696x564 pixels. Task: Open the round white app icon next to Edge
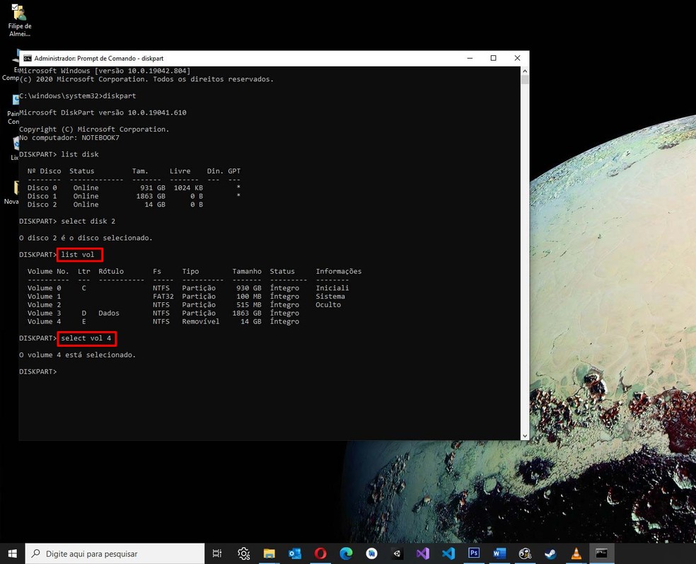pos(371,553)
